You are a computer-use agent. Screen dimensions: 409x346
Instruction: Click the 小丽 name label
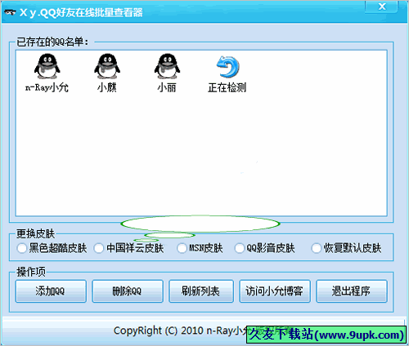tap(167, 87)
